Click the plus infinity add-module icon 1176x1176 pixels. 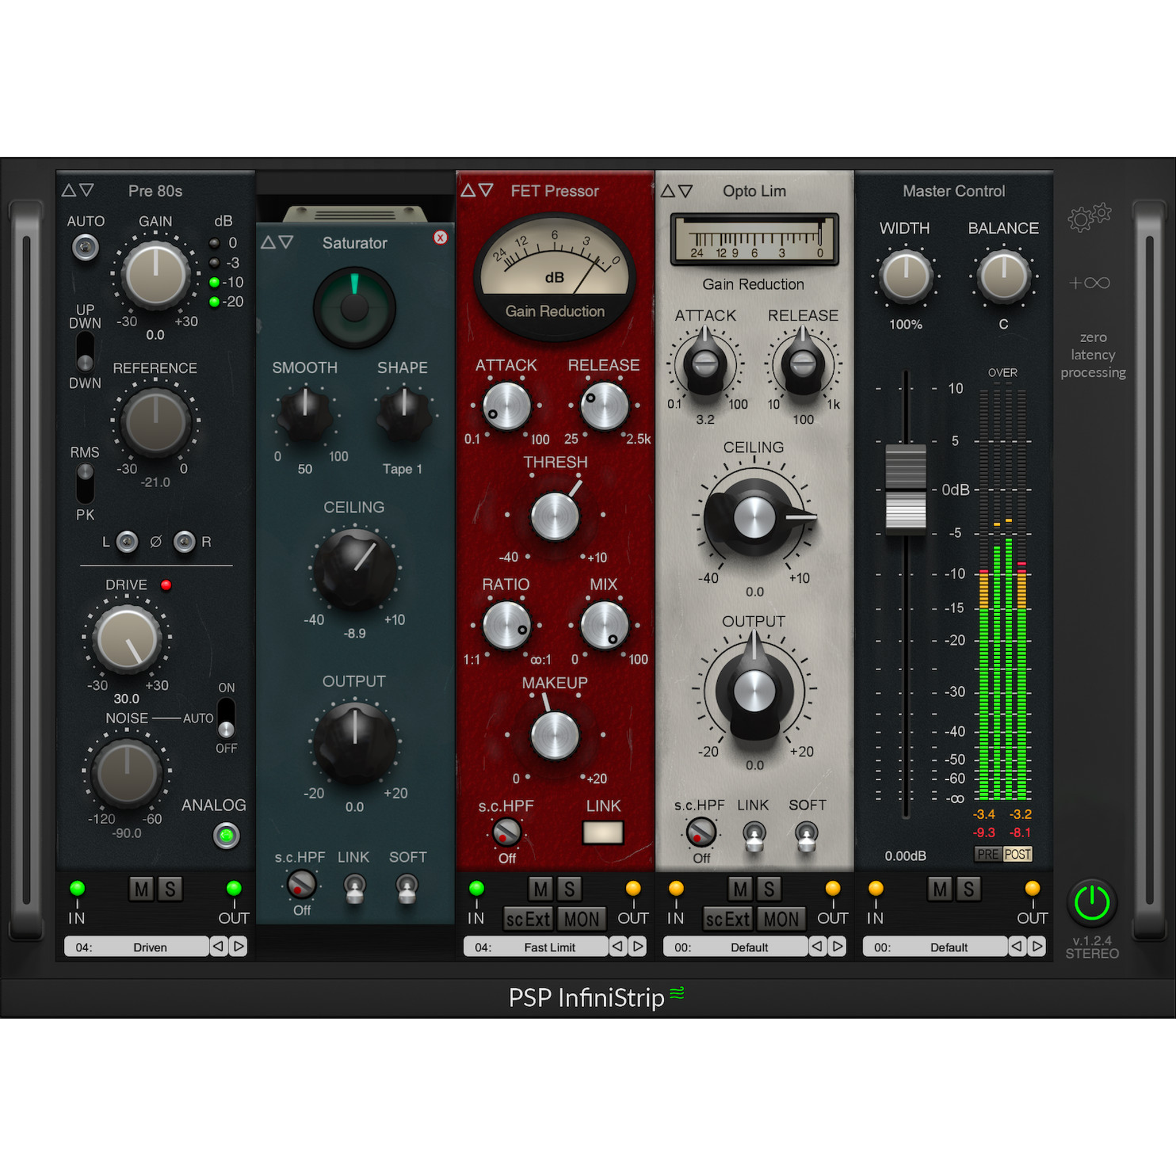click(x=1089, y=283)
